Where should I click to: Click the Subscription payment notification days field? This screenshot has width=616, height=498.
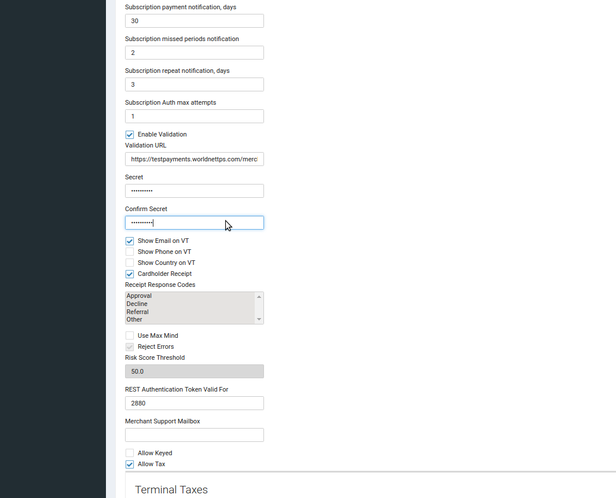click(194, 21)
